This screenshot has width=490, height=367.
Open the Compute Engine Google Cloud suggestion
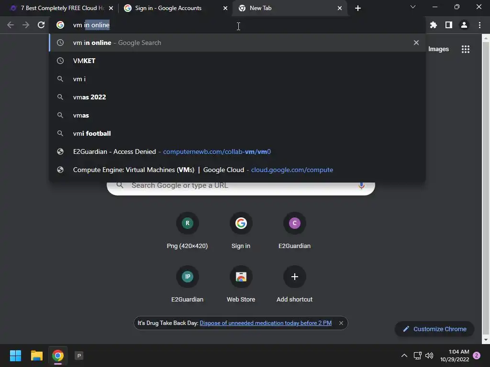click(237, 170)
